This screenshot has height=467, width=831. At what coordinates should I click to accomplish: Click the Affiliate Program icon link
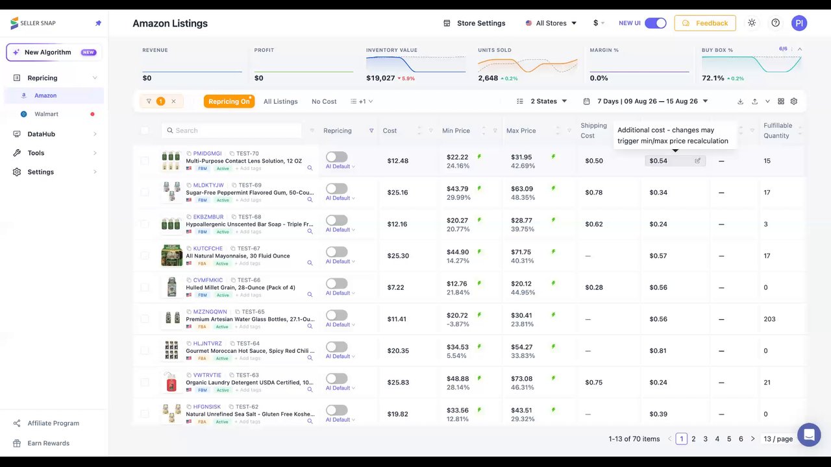click(x=16, y=424)
